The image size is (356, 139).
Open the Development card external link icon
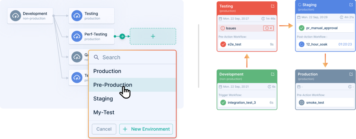pyautogui.click(x=273, y=74)
